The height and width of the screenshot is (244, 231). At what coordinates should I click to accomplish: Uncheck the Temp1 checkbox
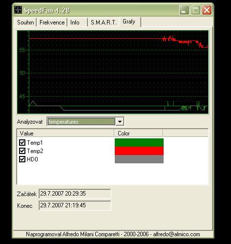click(22, 142)
